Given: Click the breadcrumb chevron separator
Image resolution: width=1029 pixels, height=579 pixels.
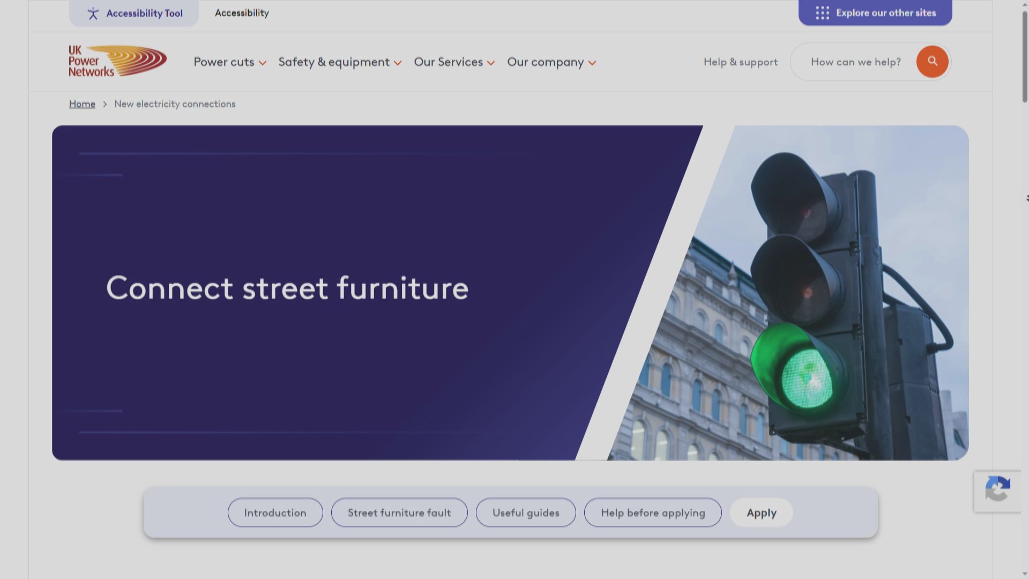Looking at the screenshot, I should pyautogui.click(x=105, y=104).
